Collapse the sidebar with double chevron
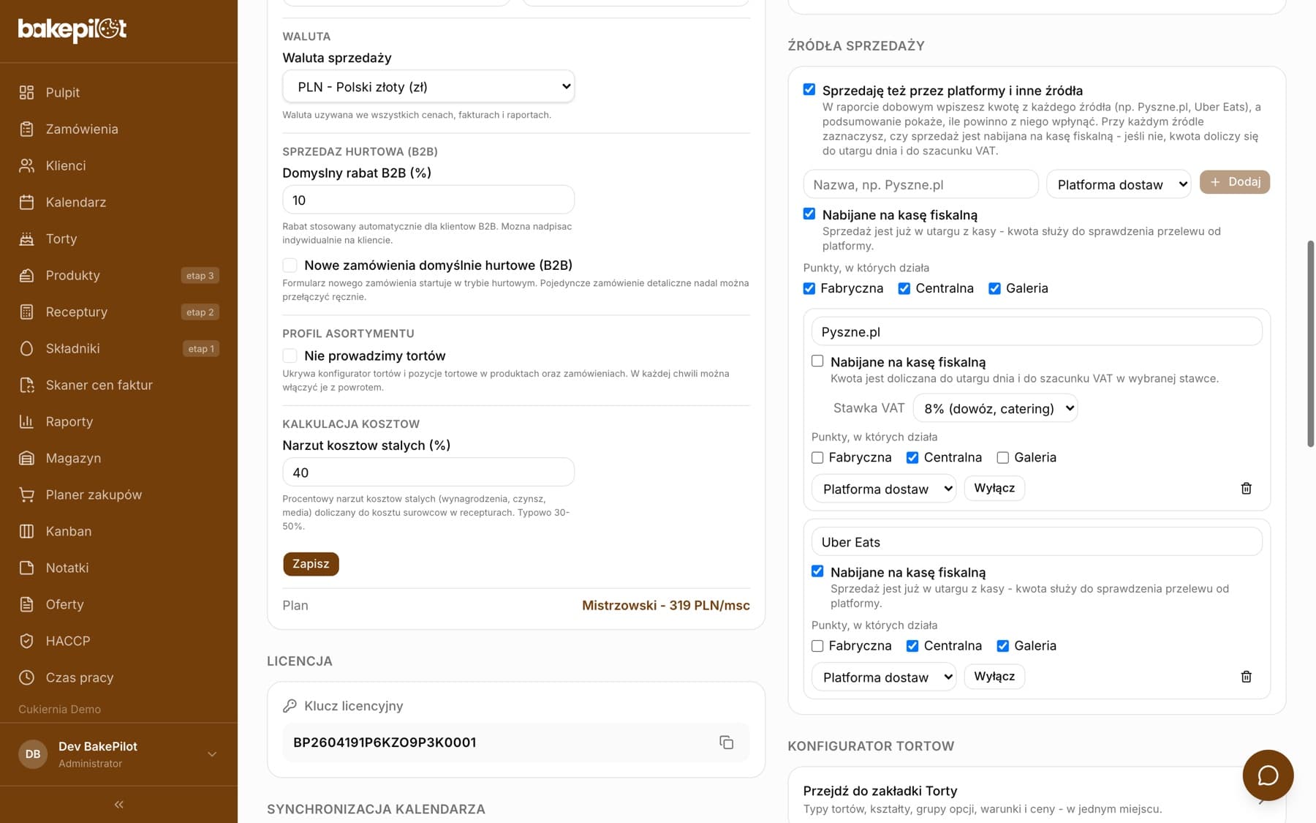The image size is (1316, 823). pyautogui.click(x=118, y=805)
